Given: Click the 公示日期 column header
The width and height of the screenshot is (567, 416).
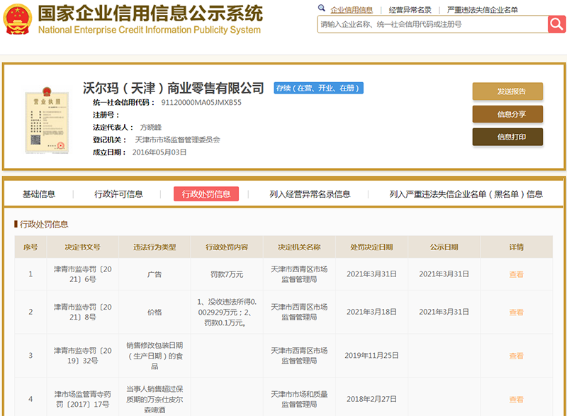Looking at the screenshot, I should [444, 247].
